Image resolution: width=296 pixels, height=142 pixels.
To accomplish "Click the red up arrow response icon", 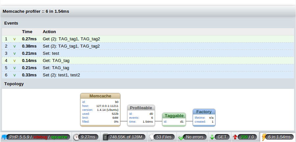I will 235,137.
